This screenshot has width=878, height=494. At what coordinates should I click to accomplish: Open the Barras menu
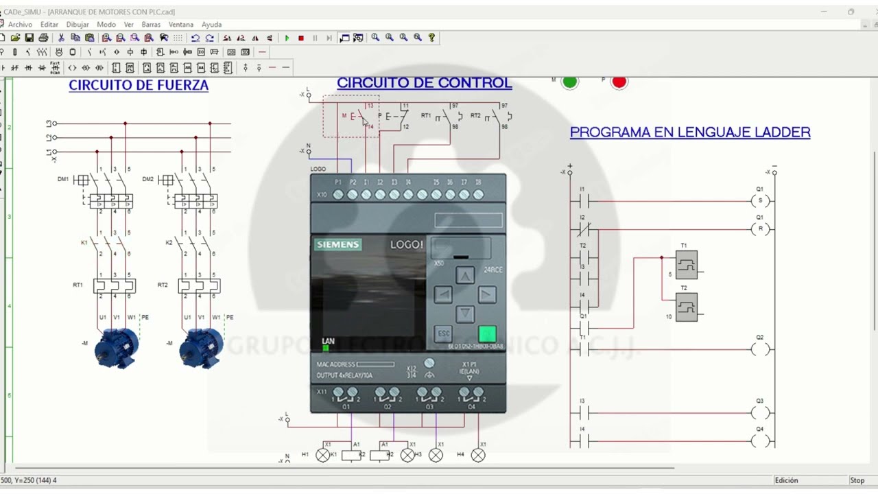[151, 24]
